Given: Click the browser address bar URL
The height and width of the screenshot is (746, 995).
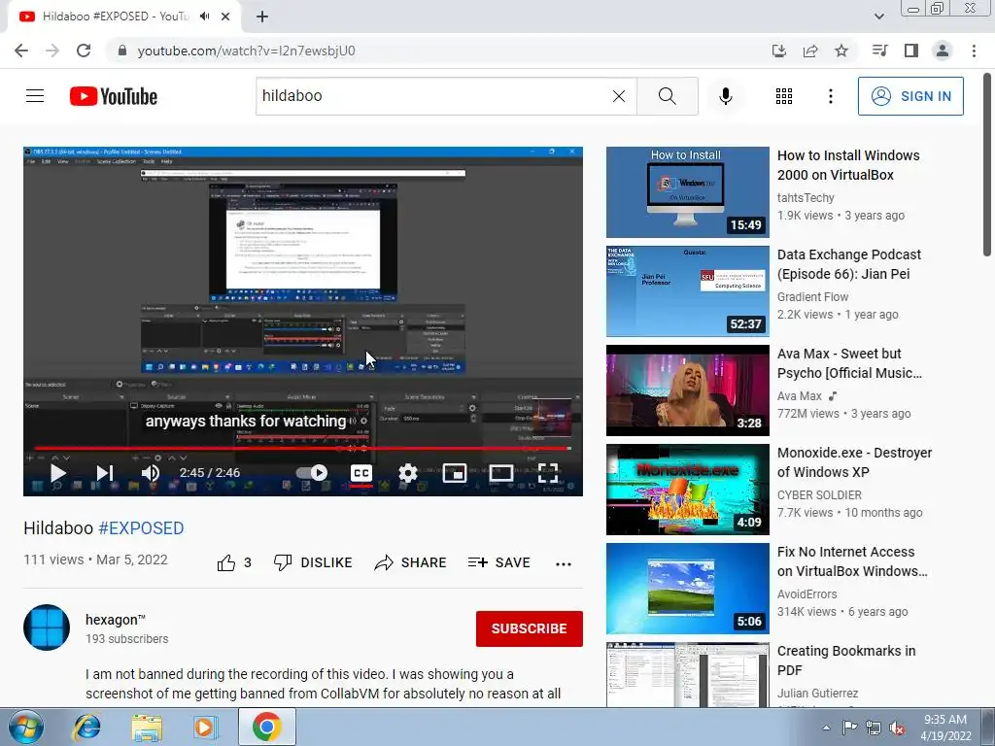Looking at the screenshot, I should (x=246, y=51).
